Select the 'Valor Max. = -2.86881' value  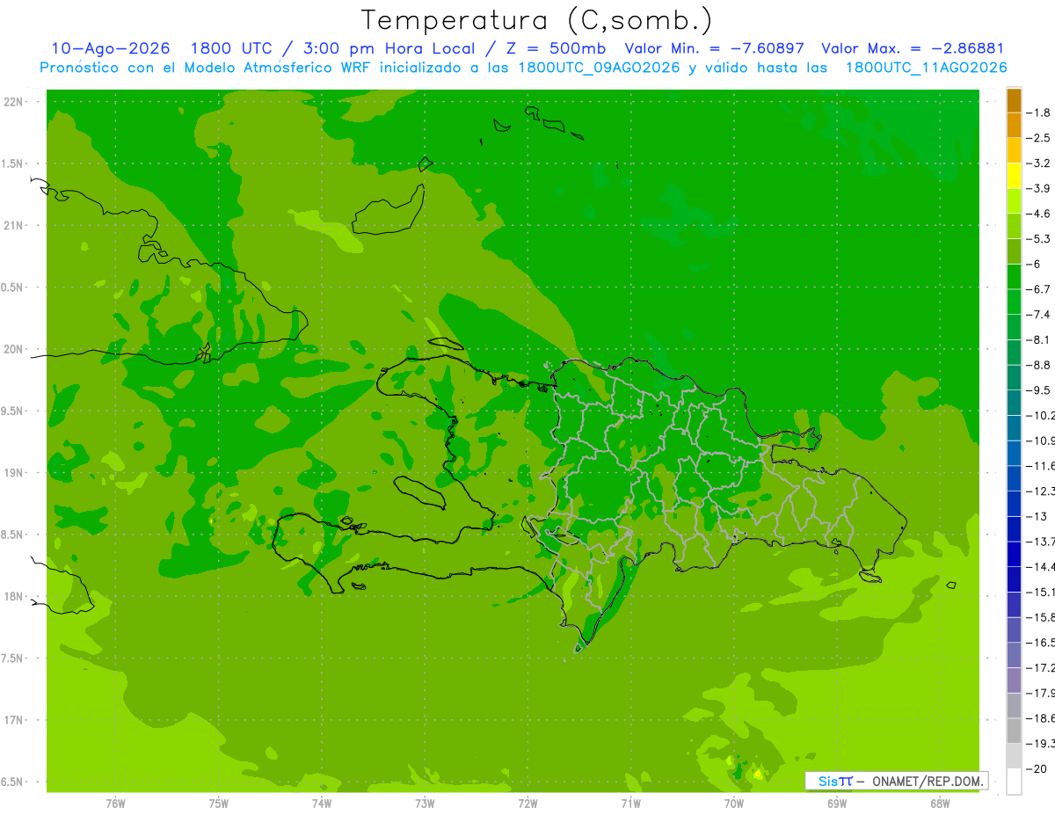tap(913, 49)
